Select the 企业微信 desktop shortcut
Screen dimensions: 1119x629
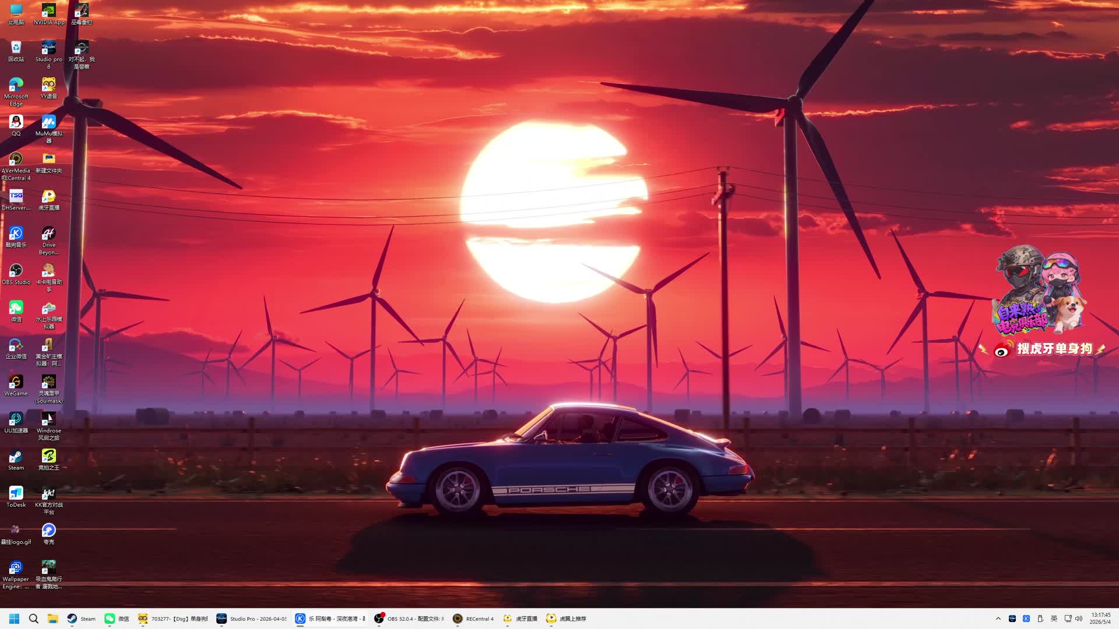click(16, 349)
